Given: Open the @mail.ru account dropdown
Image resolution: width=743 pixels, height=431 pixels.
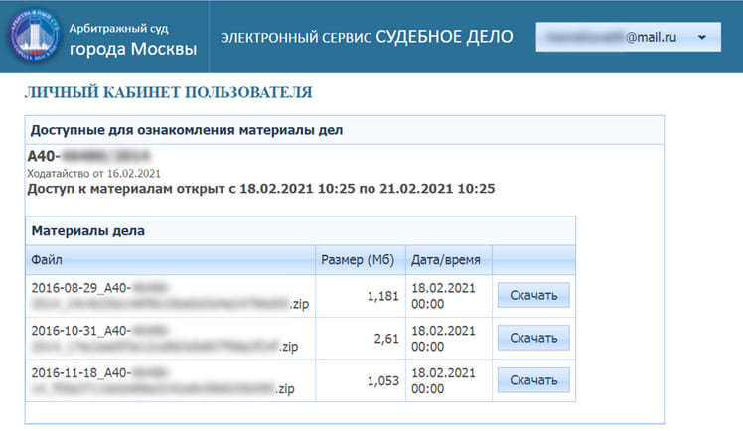Looking at the screenshot, I should pos(629,37).
